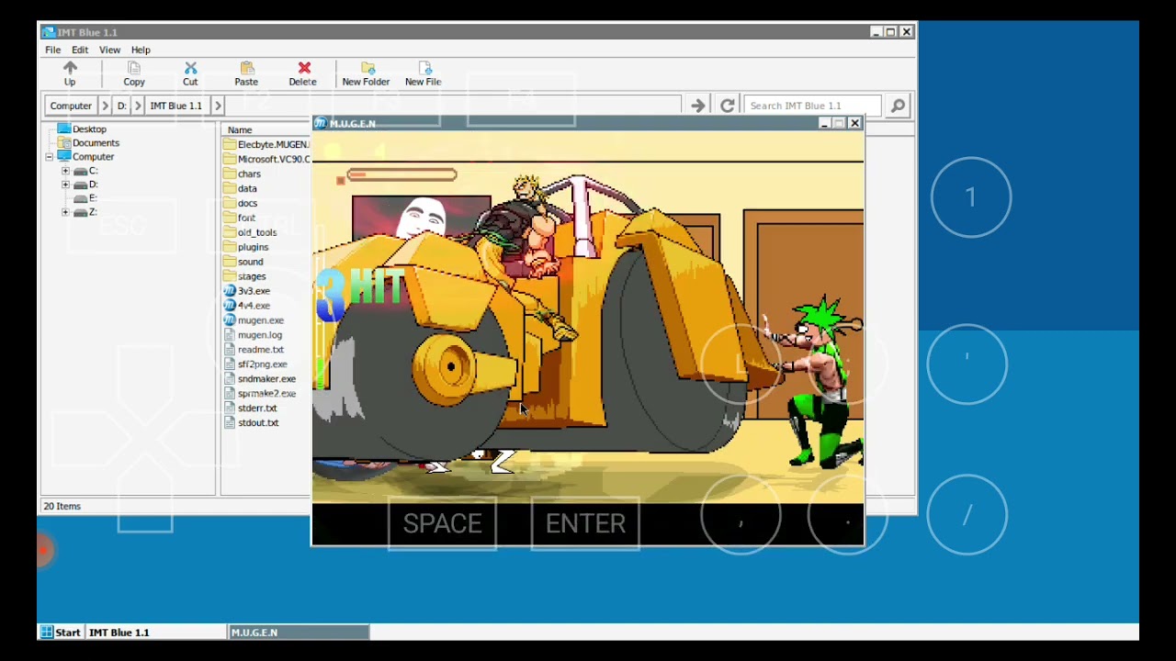
Task: Open the View menu
Action: click(109, 50)
